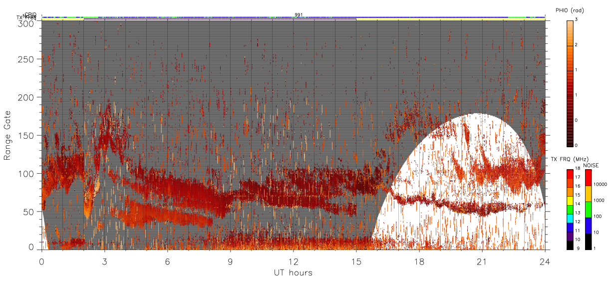The image size is (613, 283).
Task: Click tick label 200 on Range Gate axis
Action: click(26, 97)
